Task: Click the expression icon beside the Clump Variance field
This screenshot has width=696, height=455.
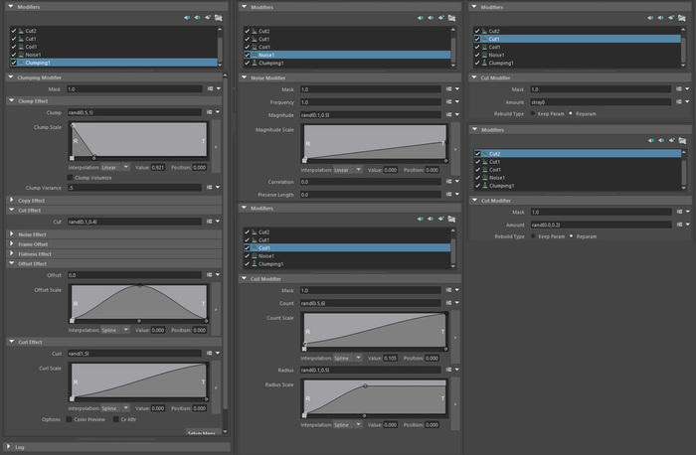Action: [x=211, y=188]
